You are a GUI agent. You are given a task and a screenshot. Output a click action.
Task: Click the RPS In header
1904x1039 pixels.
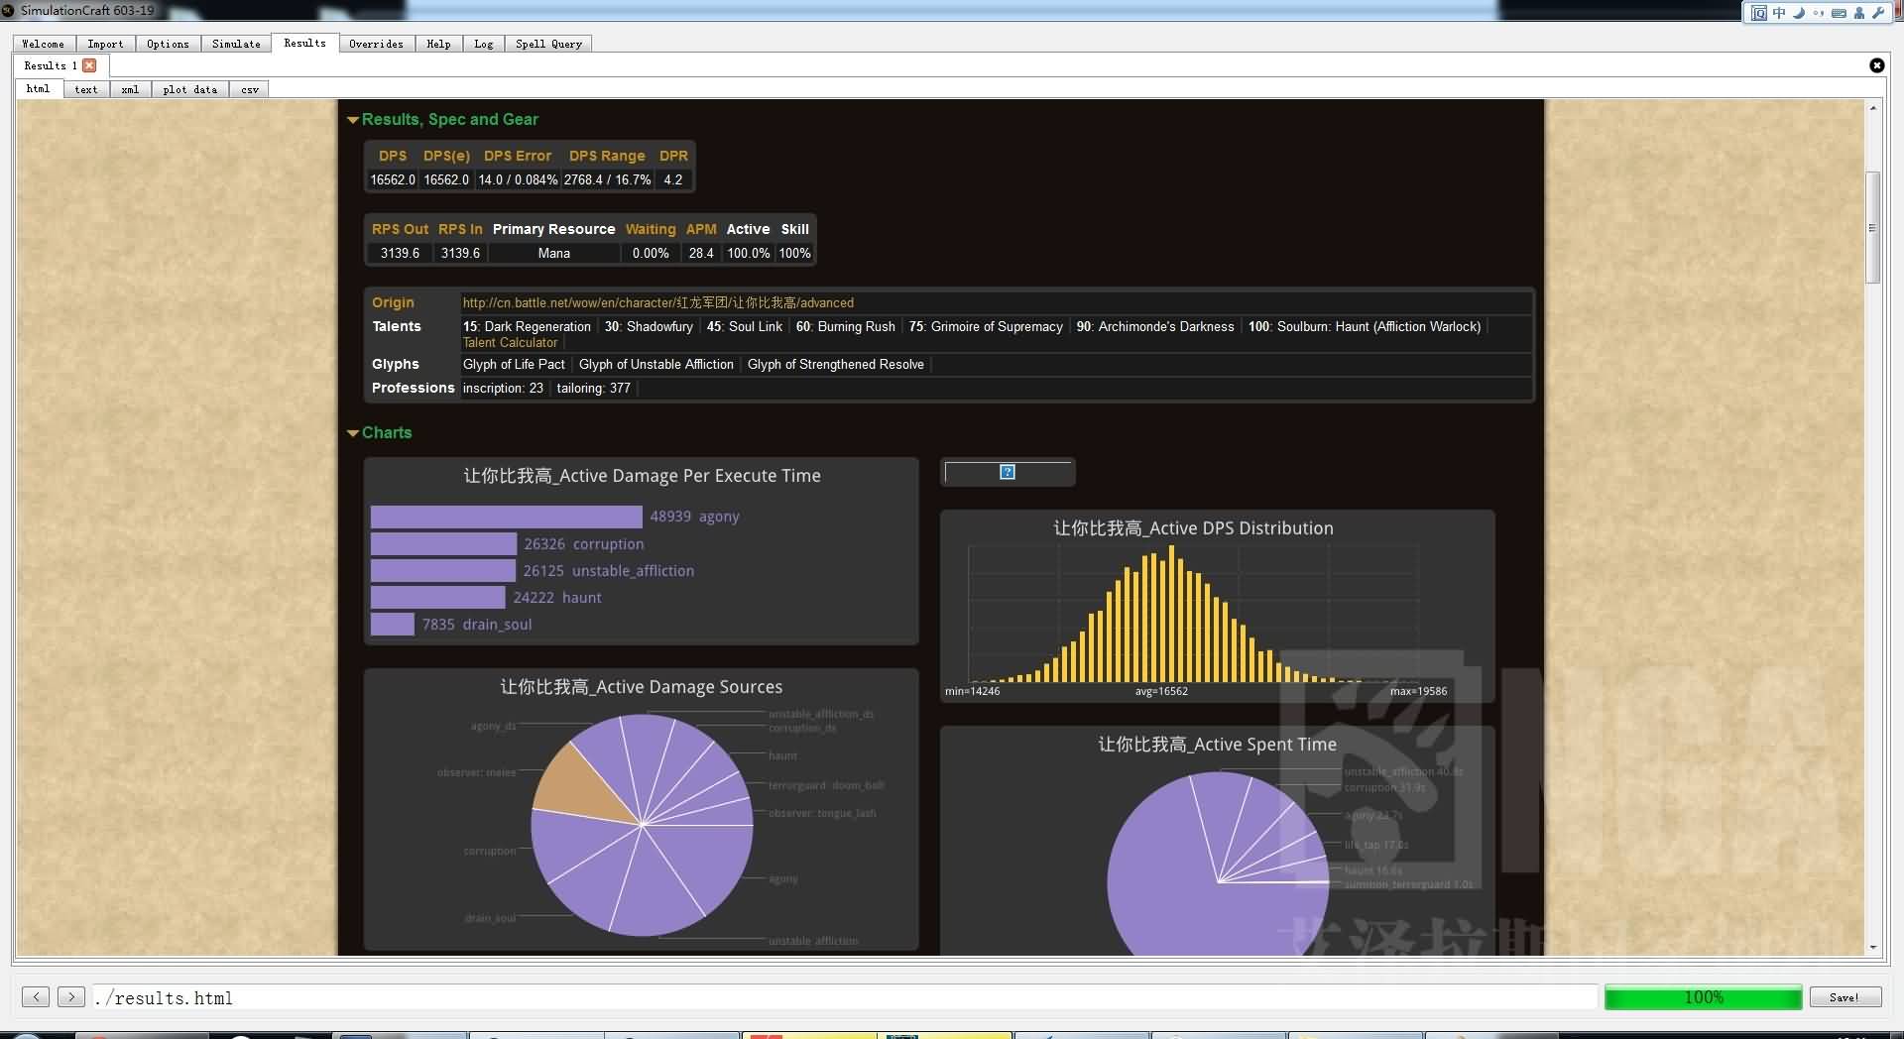[x=460, y=229]
